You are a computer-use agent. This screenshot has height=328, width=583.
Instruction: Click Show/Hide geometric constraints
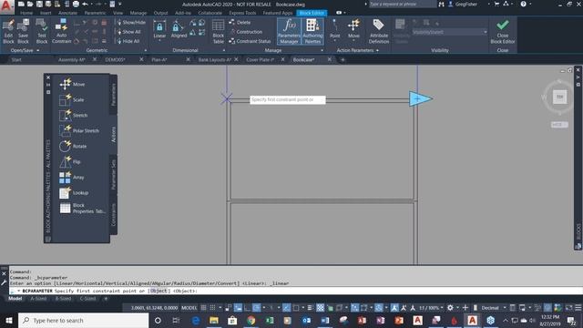(130, 22)
